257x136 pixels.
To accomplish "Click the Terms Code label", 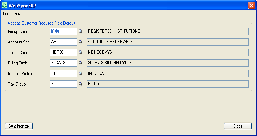I will coord(18,53).
